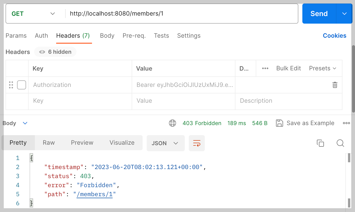Screen dimensions: 355x212
Task: Click the 546 B response size
Action: click(260, 123)
